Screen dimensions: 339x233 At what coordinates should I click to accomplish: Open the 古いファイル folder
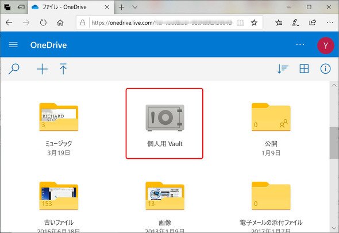pos(59,196)
